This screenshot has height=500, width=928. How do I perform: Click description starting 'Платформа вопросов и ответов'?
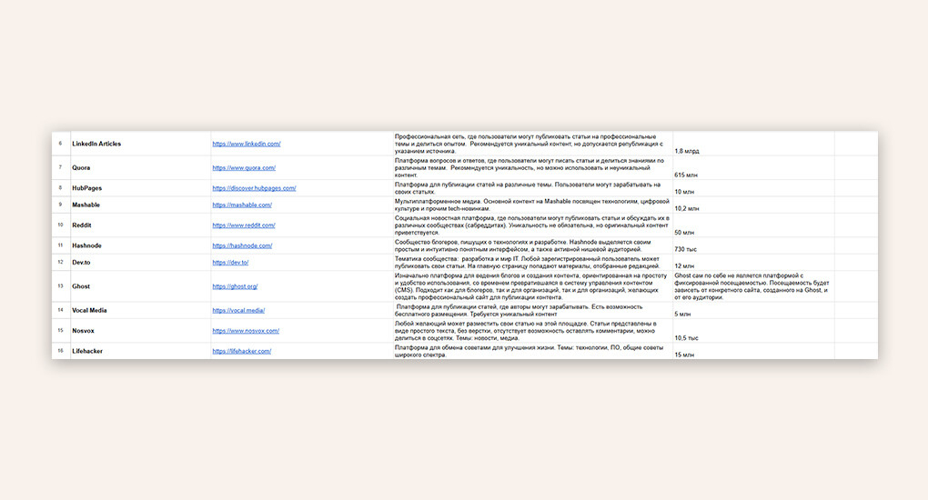pyautogui.click(x=532, y=167)
